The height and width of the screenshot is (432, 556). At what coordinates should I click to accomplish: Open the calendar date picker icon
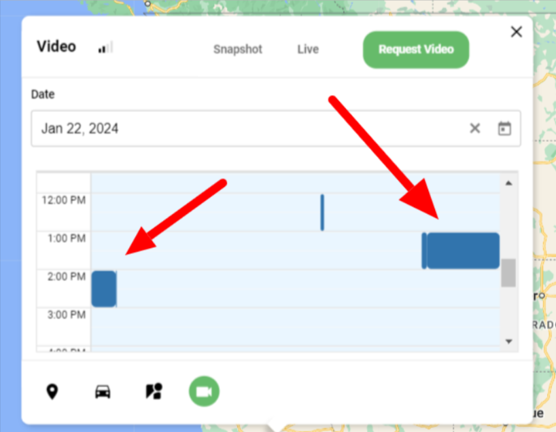click(504, 128)
